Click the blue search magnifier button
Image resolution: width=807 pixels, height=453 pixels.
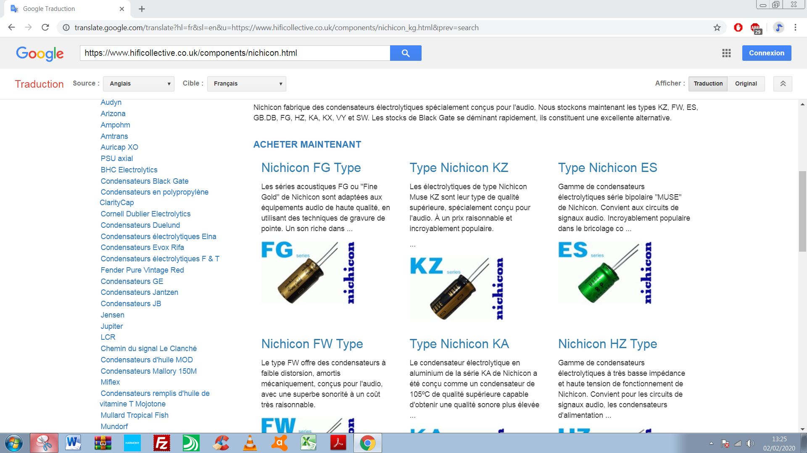coord(405,53)
